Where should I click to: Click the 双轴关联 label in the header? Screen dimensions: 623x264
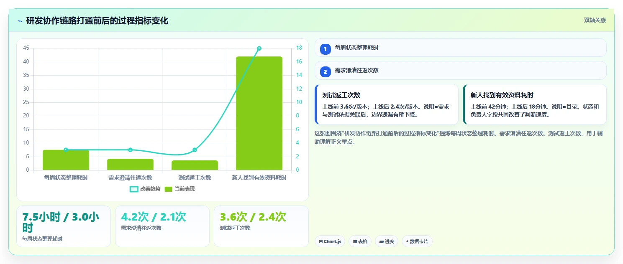(x=595, y=20)
